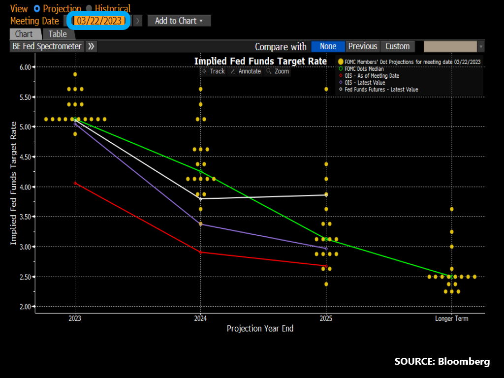Go to the next meeting date arrow
Screen dimensions: 504x378
(x=138, y=21)
